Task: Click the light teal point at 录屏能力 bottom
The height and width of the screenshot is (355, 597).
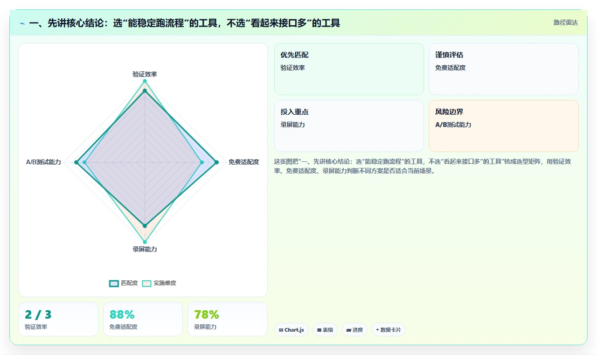Action: 145,242
